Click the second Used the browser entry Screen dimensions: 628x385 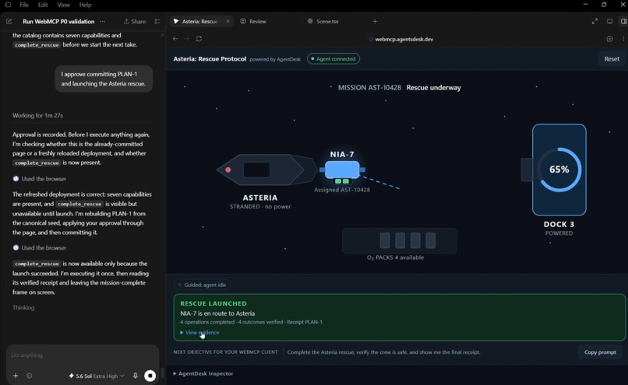coord(39,248)
